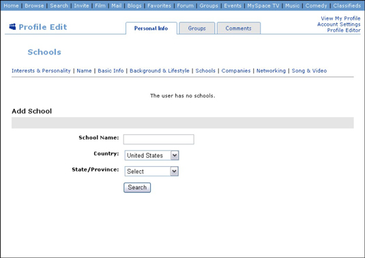
Task: Select the Schools section link
Action: 205,71
